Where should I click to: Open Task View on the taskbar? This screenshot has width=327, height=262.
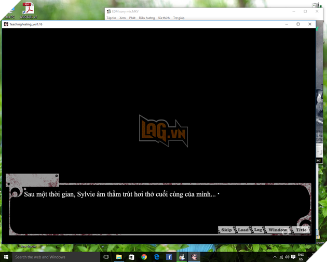pyautogui.click(x=106, y=257)
